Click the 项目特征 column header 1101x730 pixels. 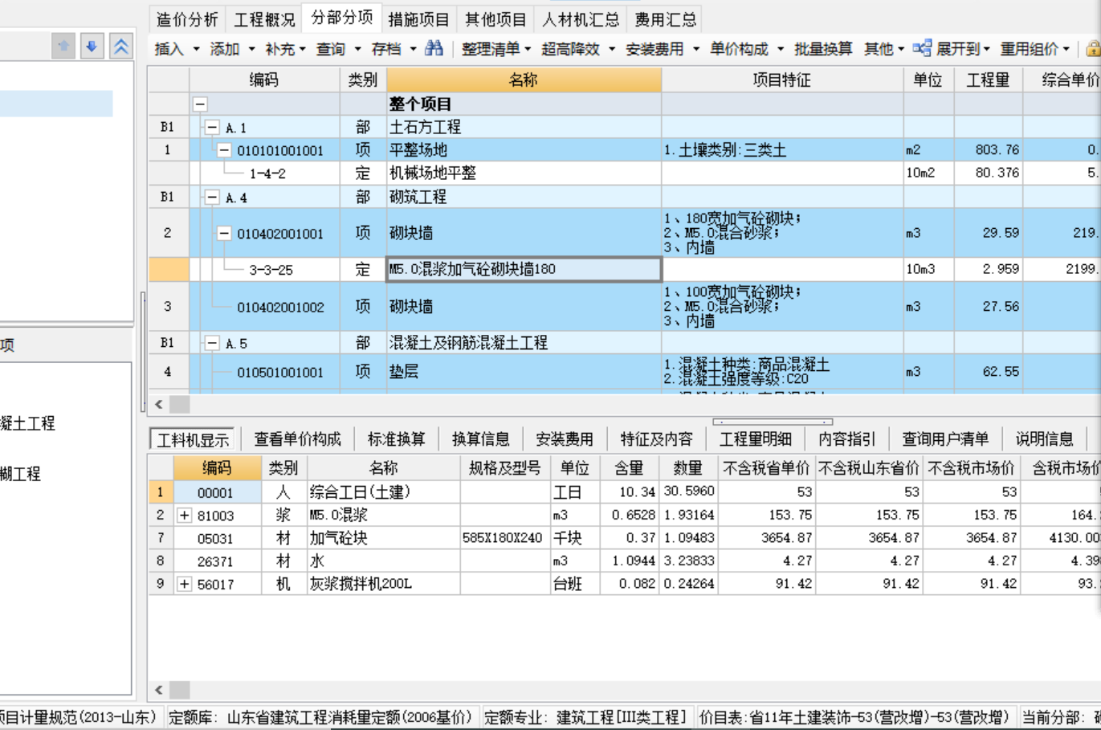pos(782,80)
